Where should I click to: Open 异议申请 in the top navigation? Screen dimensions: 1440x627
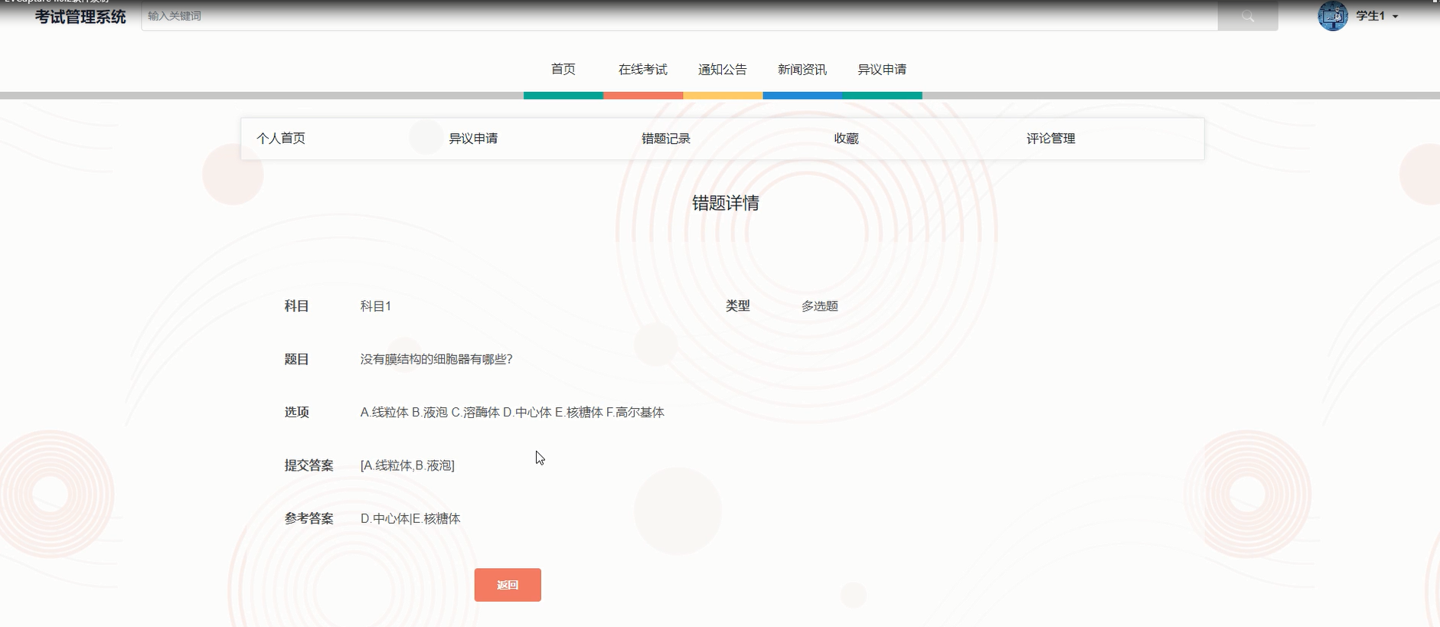(x=882, y=69)
